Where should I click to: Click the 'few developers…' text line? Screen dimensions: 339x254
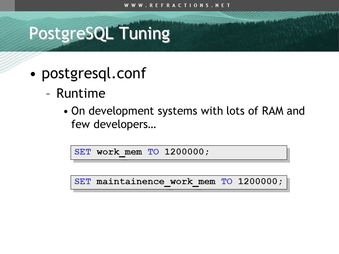tap(113, 125)
